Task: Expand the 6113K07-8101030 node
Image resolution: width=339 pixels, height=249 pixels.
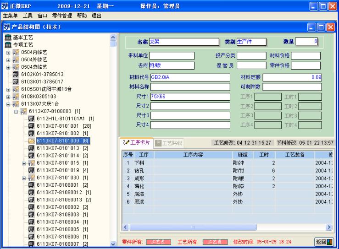Action: (24, 178)
